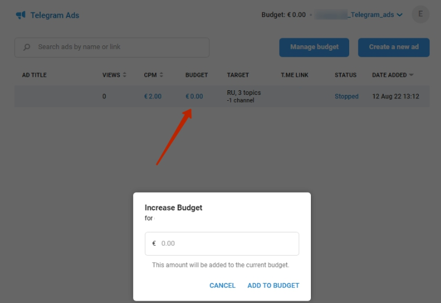Image resolution: width=441 pixels, height=303 pixels.
Task: Click Create a new ad button
Action: [x=393, y=47]
